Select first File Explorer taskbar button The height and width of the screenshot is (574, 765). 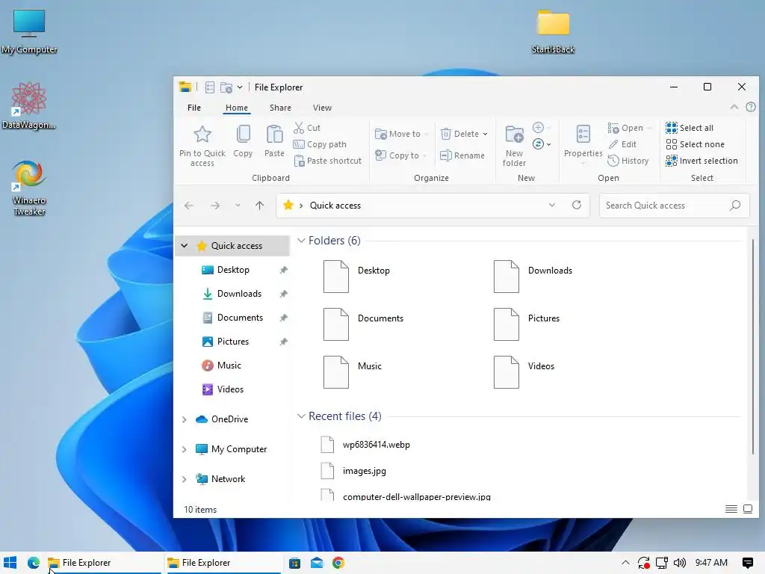pos(104,563)
